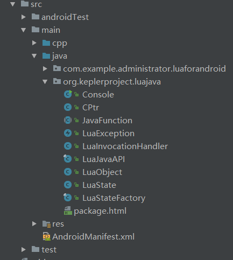The height and width of the screenshot is (260, 233).
Task: Select the LuaObject class name
Action: pyautogui.click(x=102, y=173)
